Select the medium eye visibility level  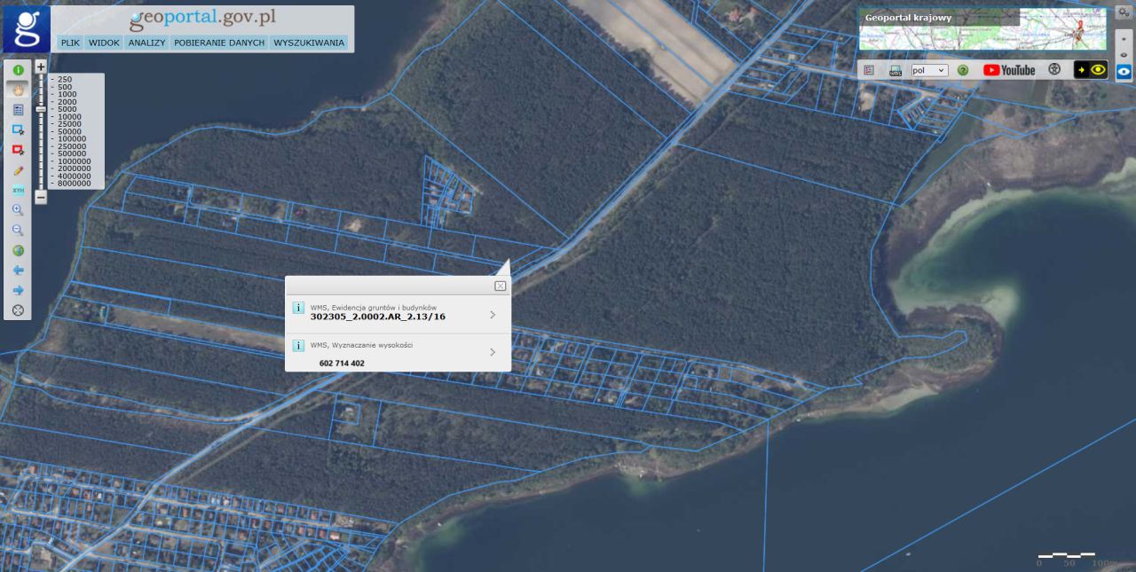pyautogui.click(x=1124, y=55)
